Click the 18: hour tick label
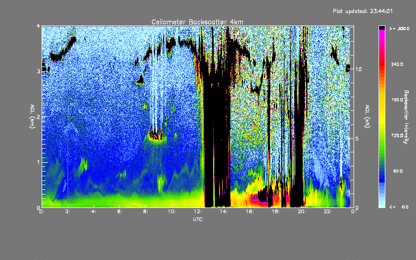Image resolution: width=416 pixels, height=260 pixels. click(x=276, y=212)
